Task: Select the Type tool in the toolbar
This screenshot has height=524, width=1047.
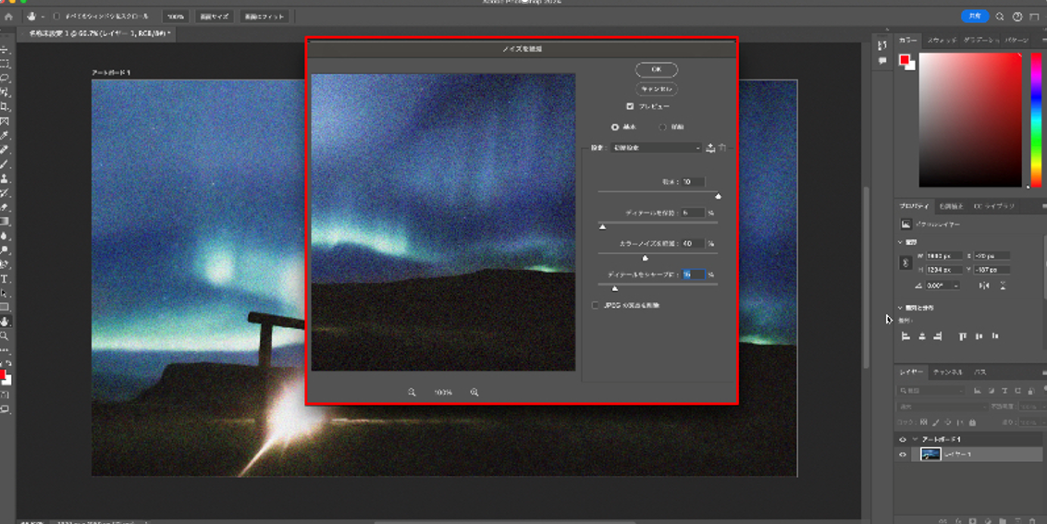Action: (5, 278)
